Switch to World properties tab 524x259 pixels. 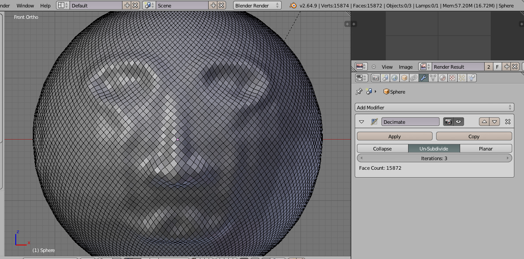395,78
